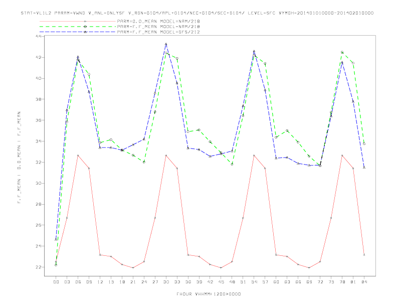Click x-axis tick label 33
Image resolution: width=397 pixels, height=307 pixels.
tap(177, 282)
